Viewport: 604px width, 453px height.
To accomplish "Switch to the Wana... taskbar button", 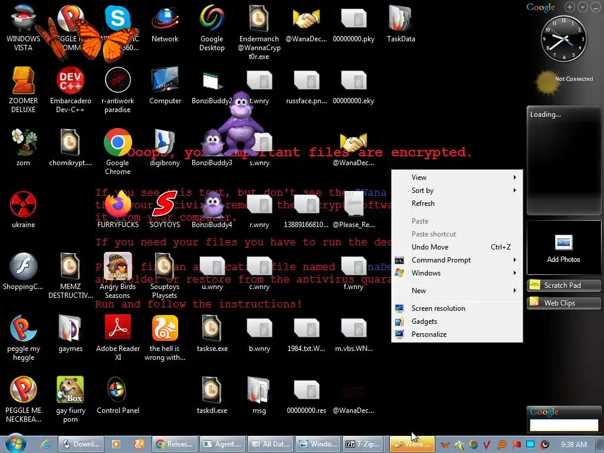I will coord(412,444).
